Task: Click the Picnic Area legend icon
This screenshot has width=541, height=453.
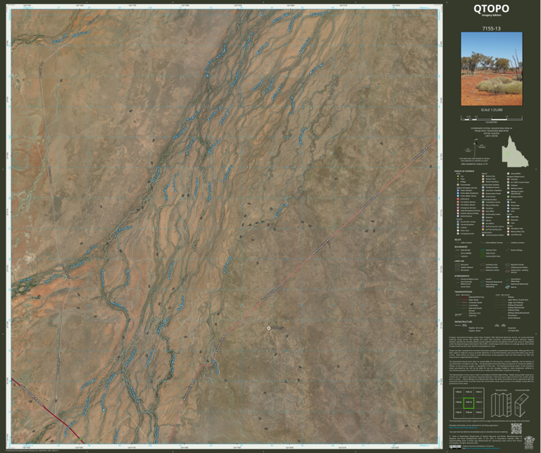Action: [458, 230]
